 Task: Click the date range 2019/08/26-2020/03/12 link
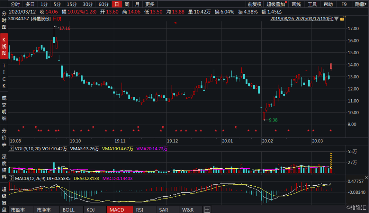coord(302,19)
